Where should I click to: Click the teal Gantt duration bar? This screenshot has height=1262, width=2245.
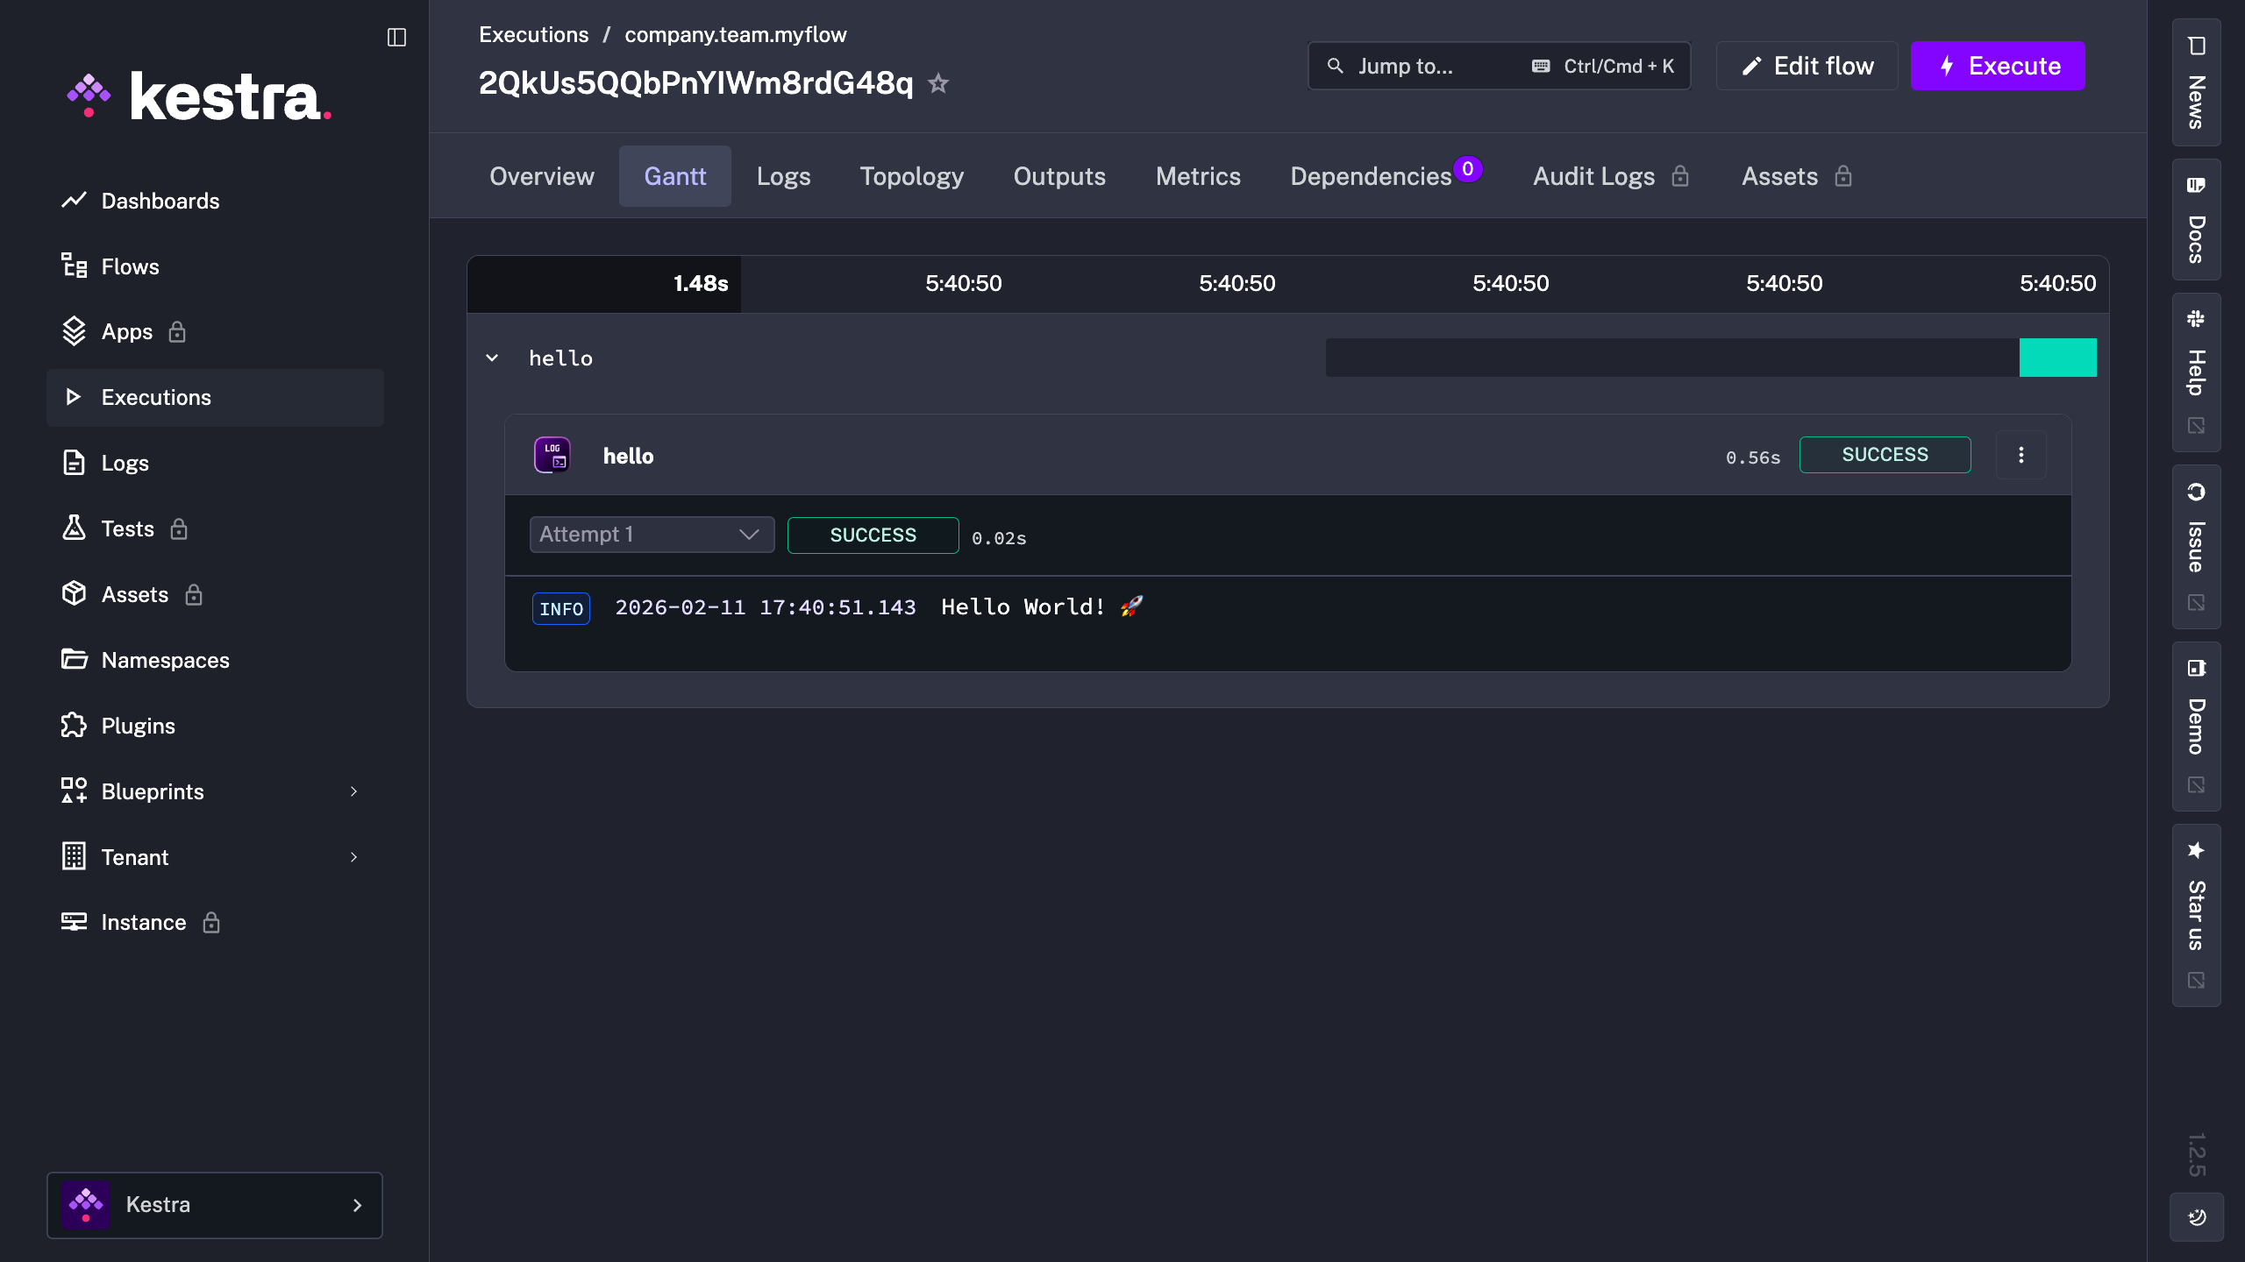coord(2057,358)
